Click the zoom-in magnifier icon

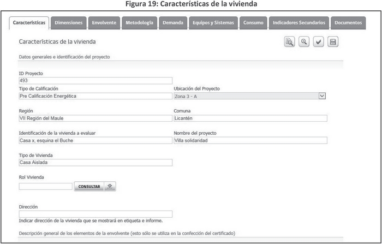pos(304,43)
